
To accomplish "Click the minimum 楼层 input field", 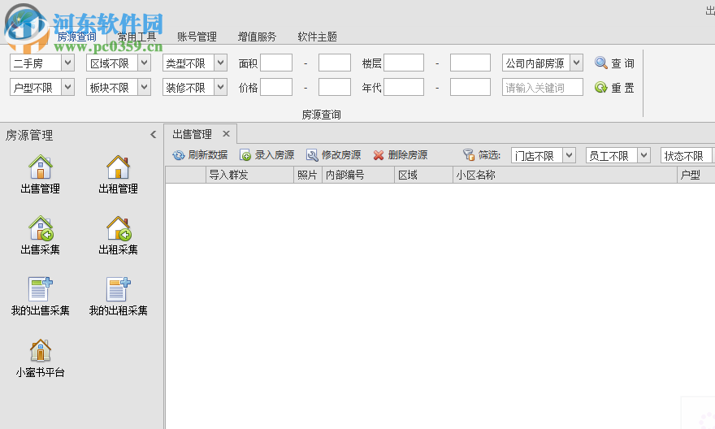I will click(404, 63).
